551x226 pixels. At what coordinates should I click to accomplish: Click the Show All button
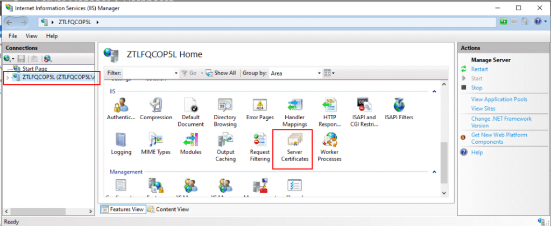(x=221, y=73)
